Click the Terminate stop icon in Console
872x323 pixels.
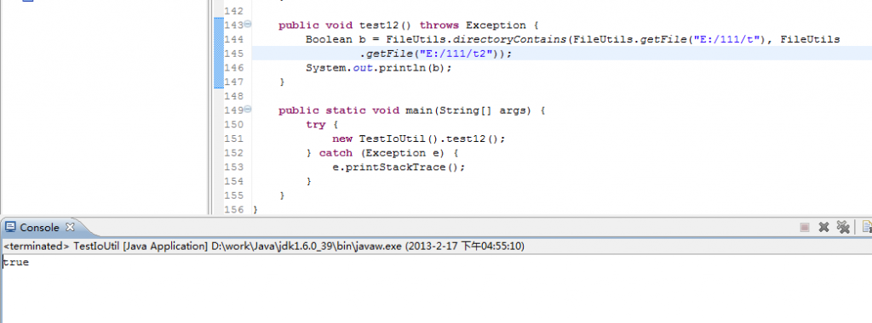click(x=804, y=227)
